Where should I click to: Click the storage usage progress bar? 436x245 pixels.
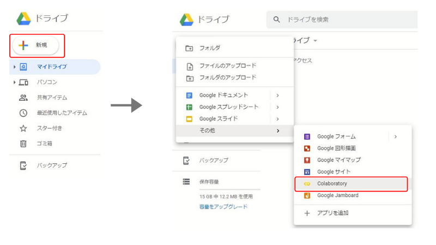tap(229, 189)
